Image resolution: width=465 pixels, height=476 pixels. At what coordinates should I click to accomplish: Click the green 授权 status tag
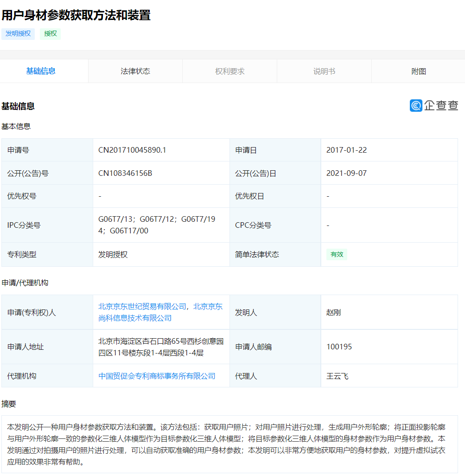(x=50, y=33)
